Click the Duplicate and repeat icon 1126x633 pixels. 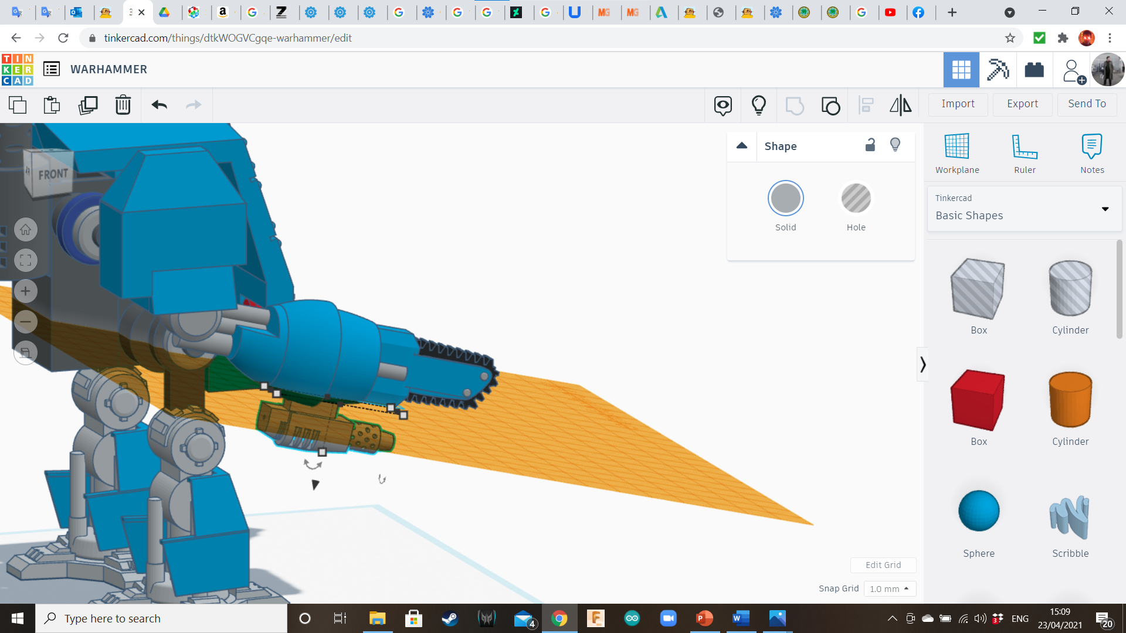(88, 105)
